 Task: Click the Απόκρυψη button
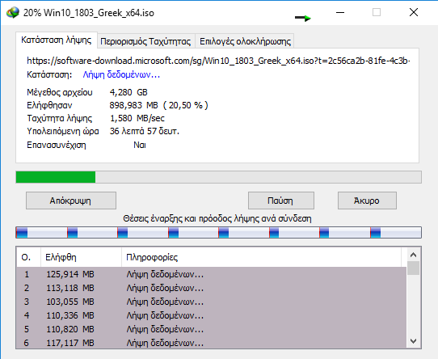[x=71, y=201]
